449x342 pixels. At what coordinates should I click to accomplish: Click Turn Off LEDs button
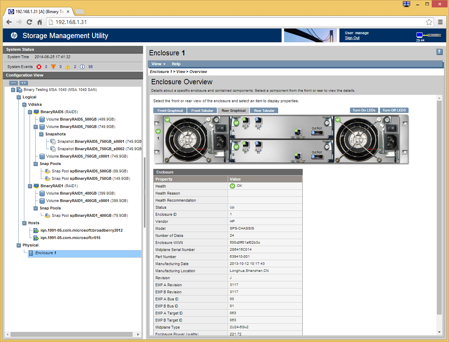(x=394, y=110)
